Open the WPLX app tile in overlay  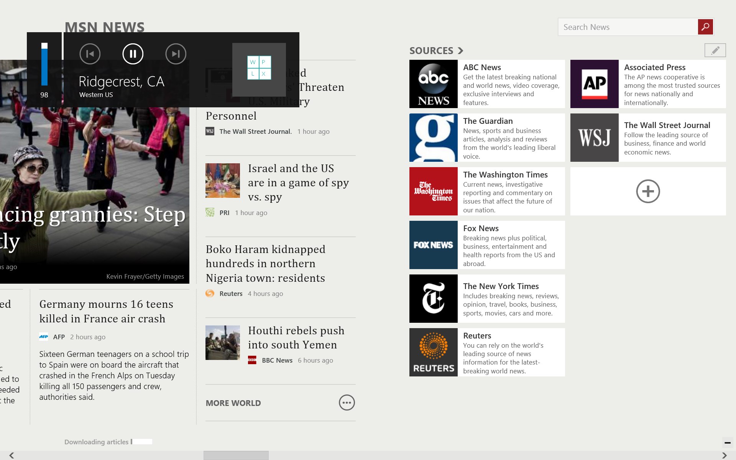[x=259, y=69]
